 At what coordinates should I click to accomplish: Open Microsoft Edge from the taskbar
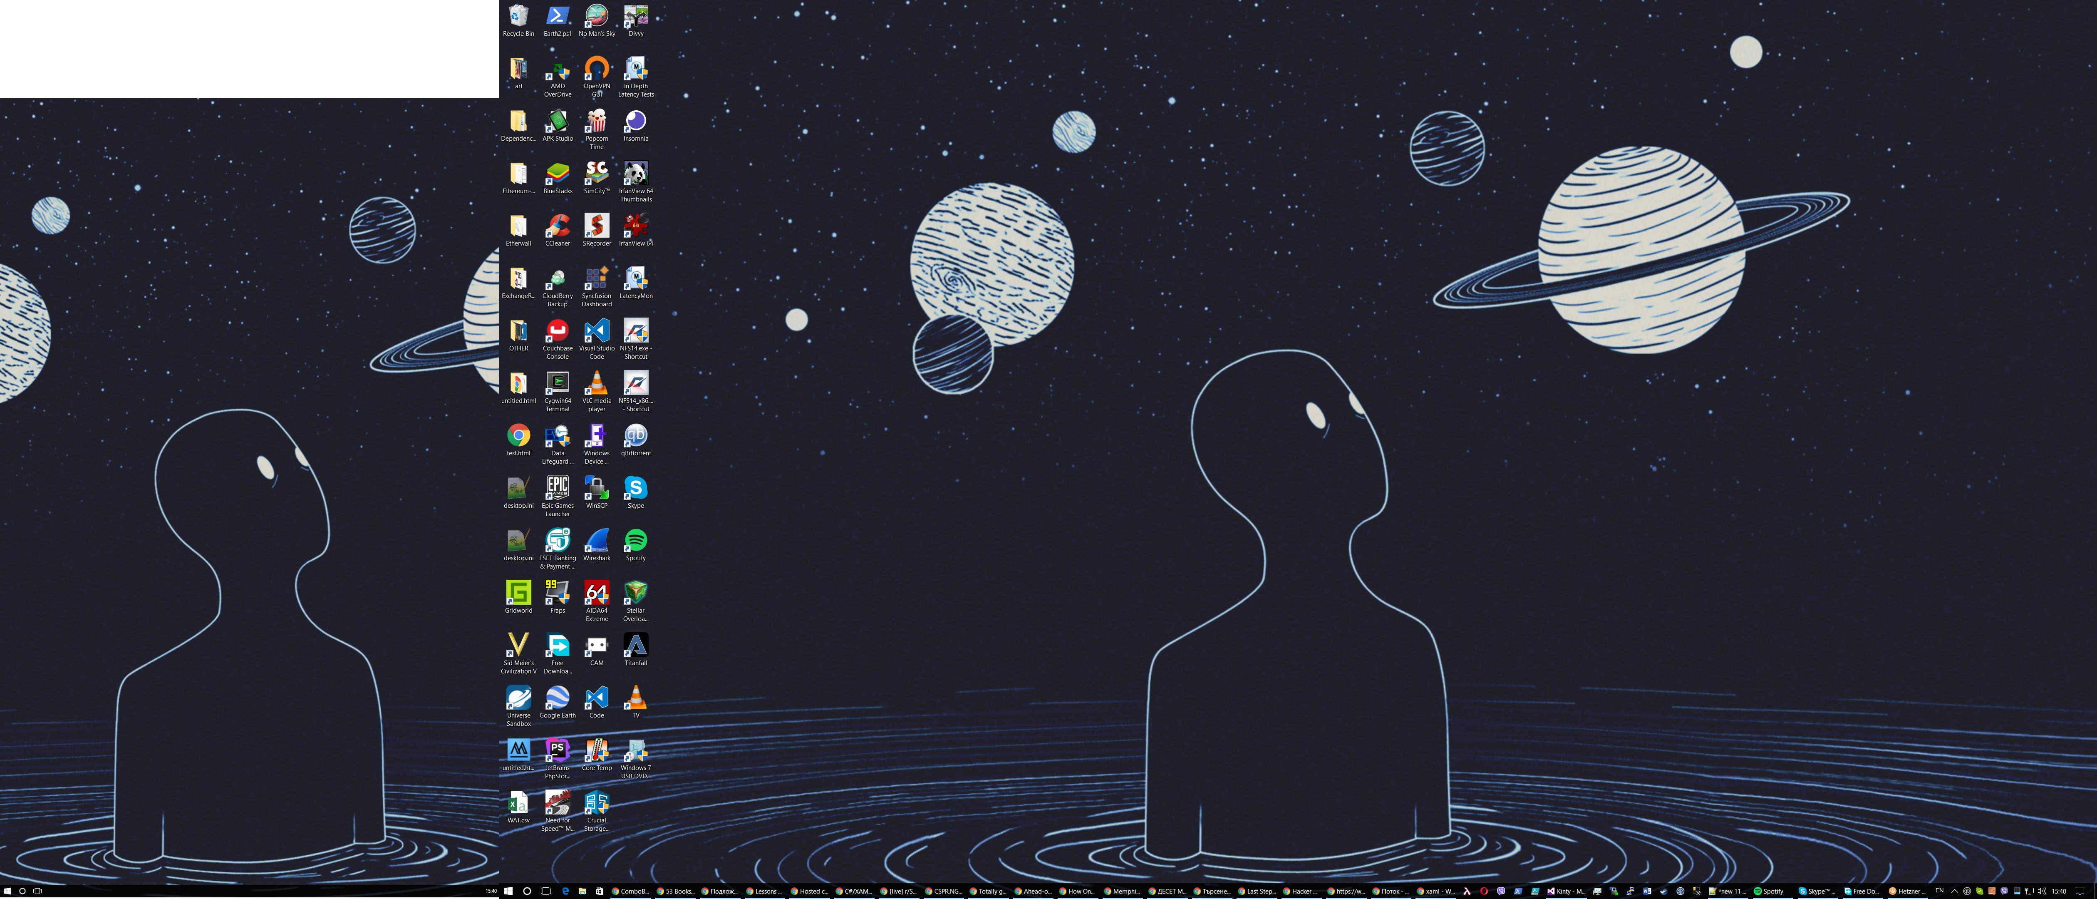click(x=565, y=891)
